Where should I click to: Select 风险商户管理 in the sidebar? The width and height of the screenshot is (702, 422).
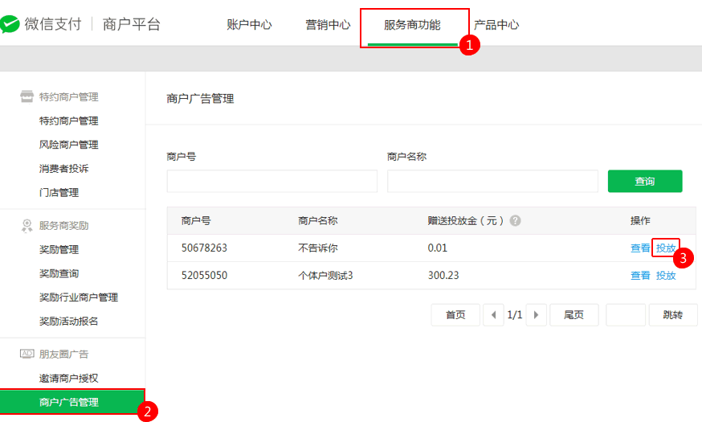[x=68, y=145]
